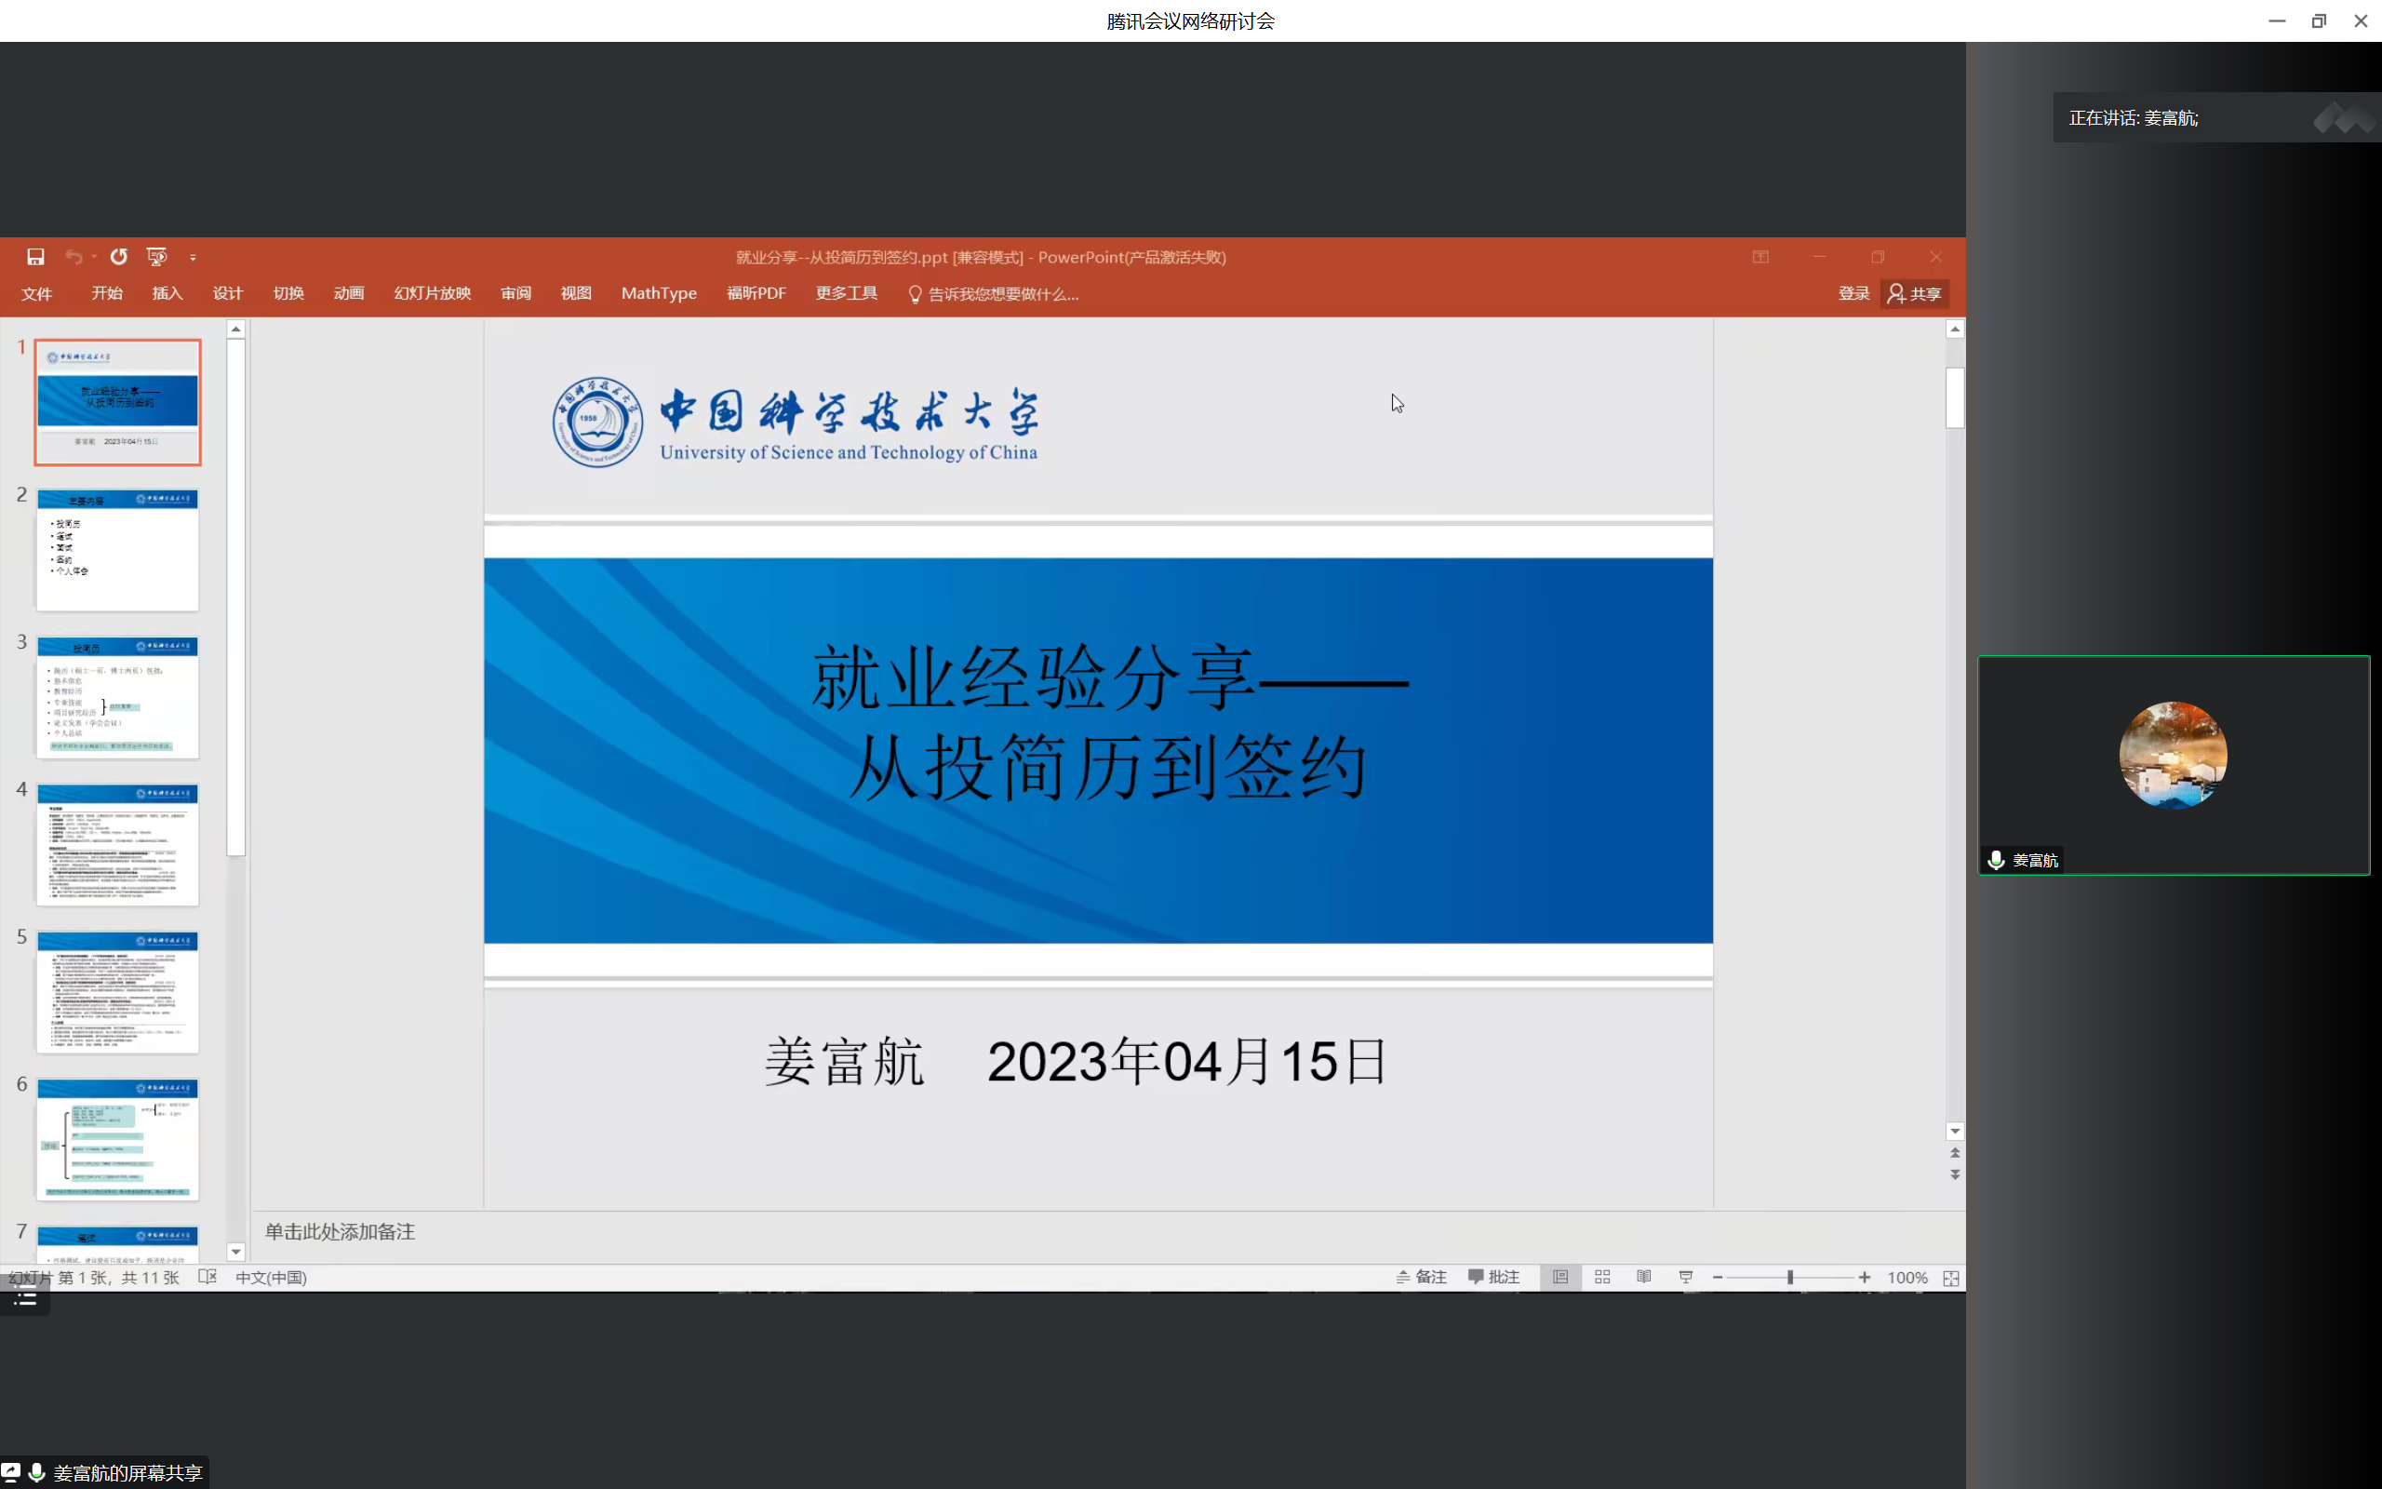Open the 插入 ribbon tab

(x=167, y=293)
